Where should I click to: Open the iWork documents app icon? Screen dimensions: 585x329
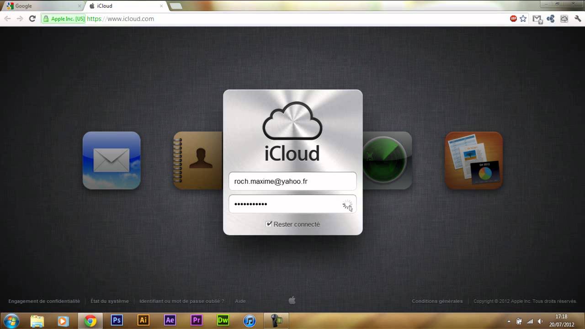[473, 160]
